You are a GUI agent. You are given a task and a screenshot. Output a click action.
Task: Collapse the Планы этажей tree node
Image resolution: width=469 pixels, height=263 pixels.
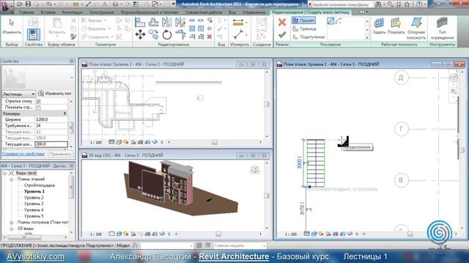(12, 179)
